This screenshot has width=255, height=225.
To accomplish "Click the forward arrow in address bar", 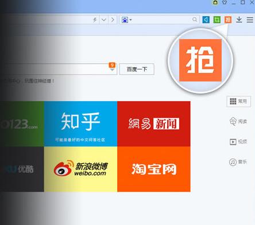I will click(113, 20).
